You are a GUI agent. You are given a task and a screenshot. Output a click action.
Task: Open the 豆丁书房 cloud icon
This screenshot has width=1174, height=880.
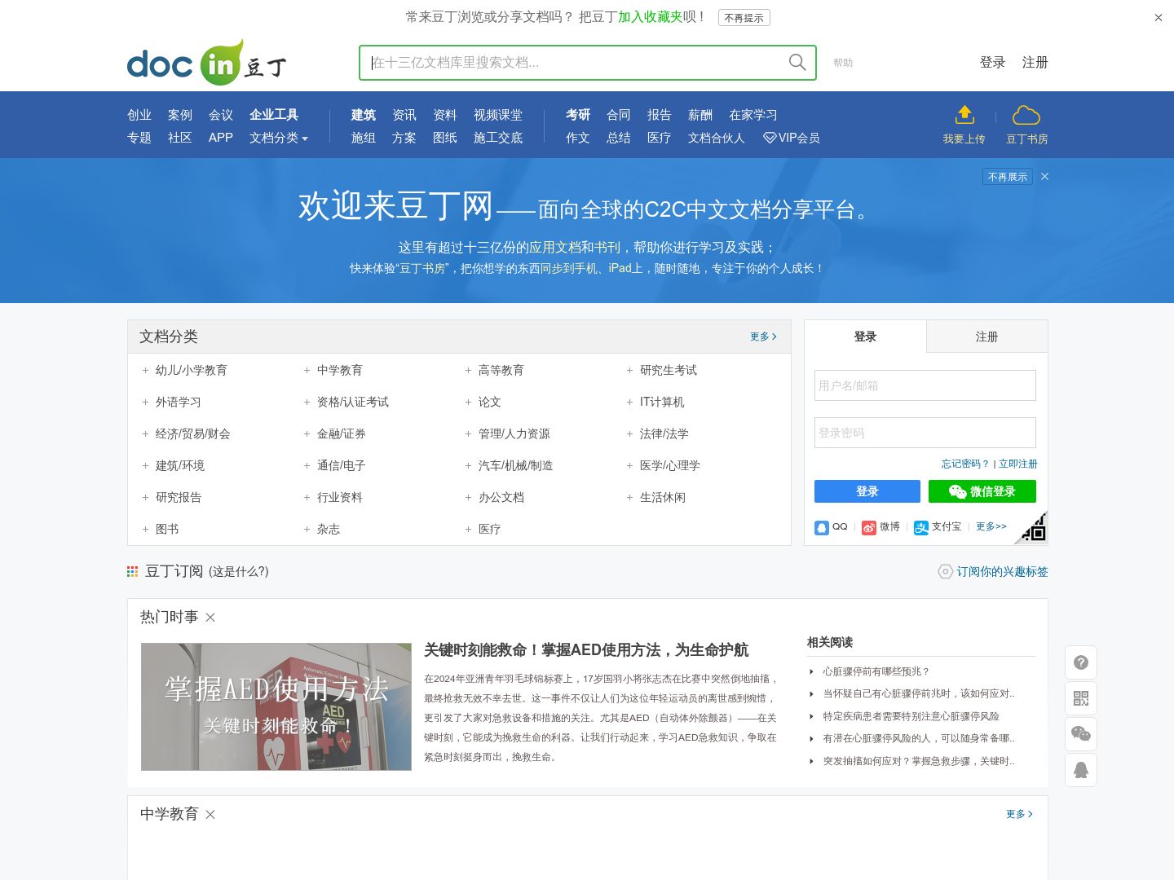(1026, 115)
